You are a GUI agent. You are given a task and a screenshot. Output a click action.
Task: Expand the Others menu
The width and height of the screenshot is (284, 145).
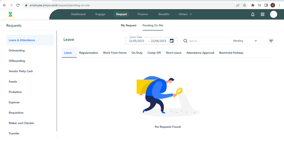click(x=185, y=14)
